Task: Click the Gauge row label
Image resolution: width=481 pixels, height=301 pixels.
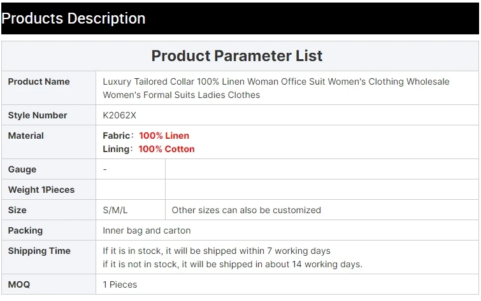Action: coord(22,169)
